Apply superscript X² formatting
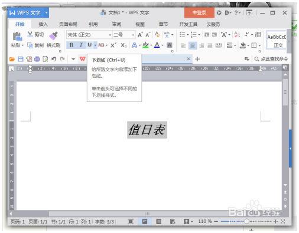 (x=113, y=45)
